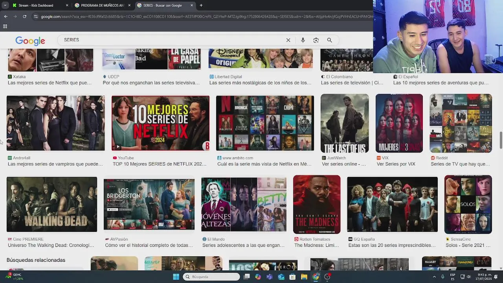Open El Colombiano series de televisión link

(x=352, y=83)
